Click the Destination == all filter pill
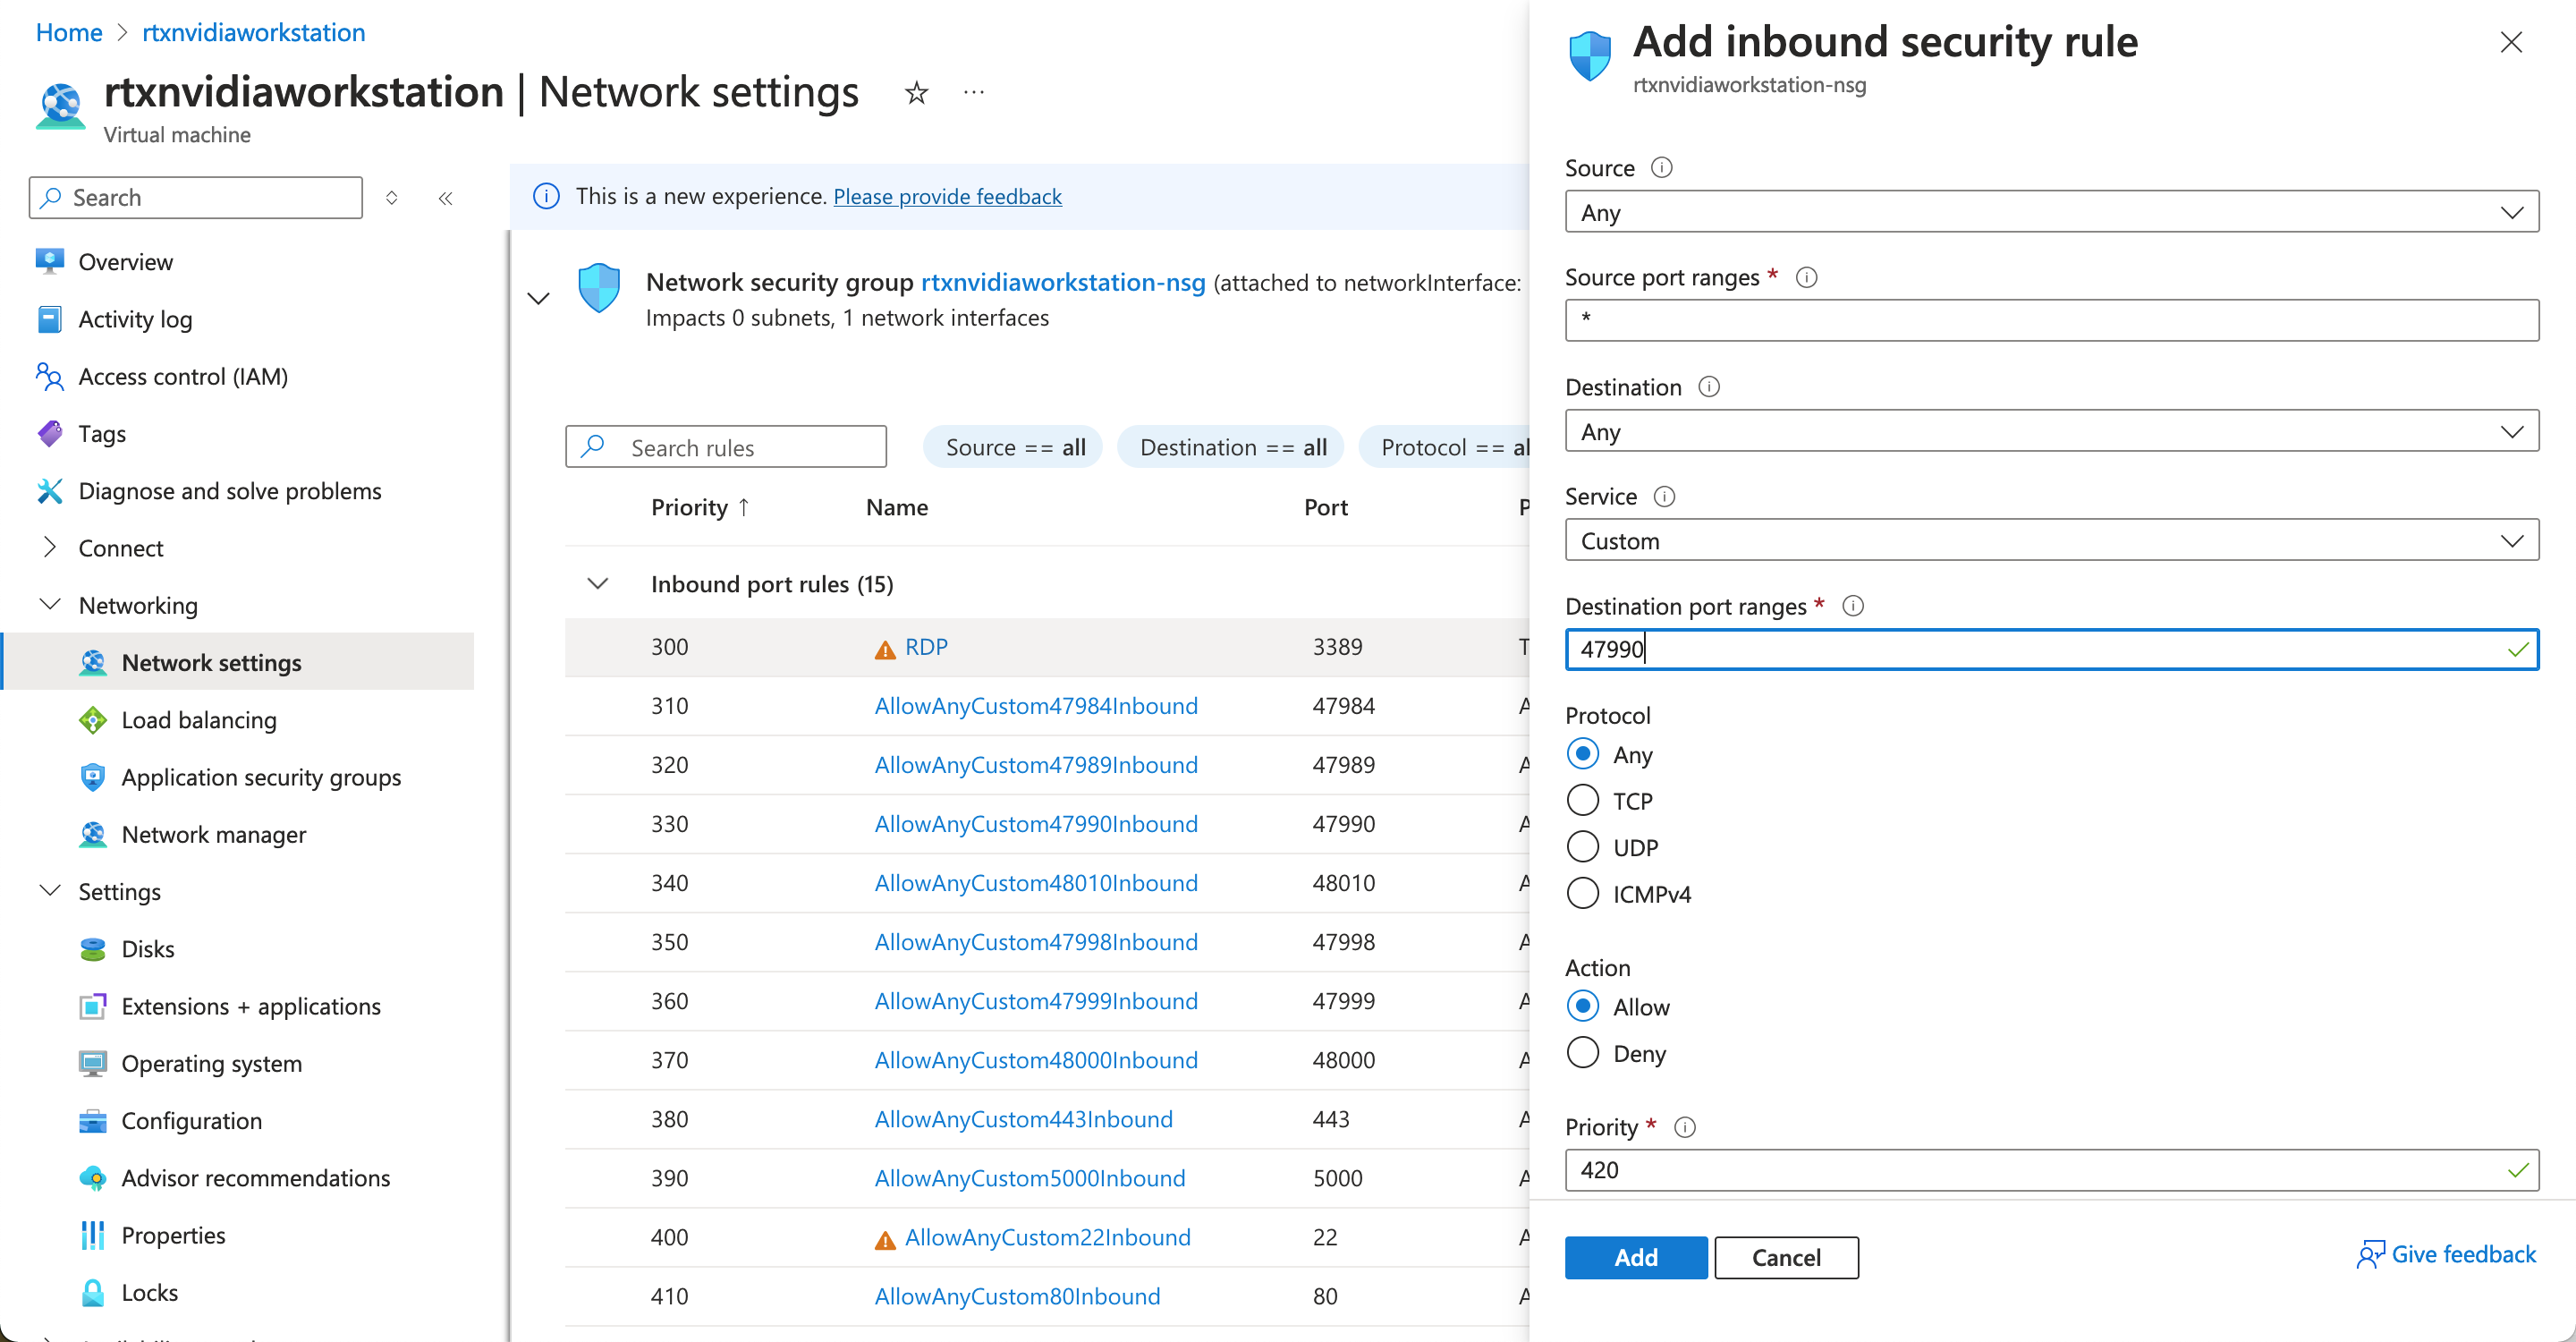The height and width of the screenshot is (1342, 2576). point(1231,447)
